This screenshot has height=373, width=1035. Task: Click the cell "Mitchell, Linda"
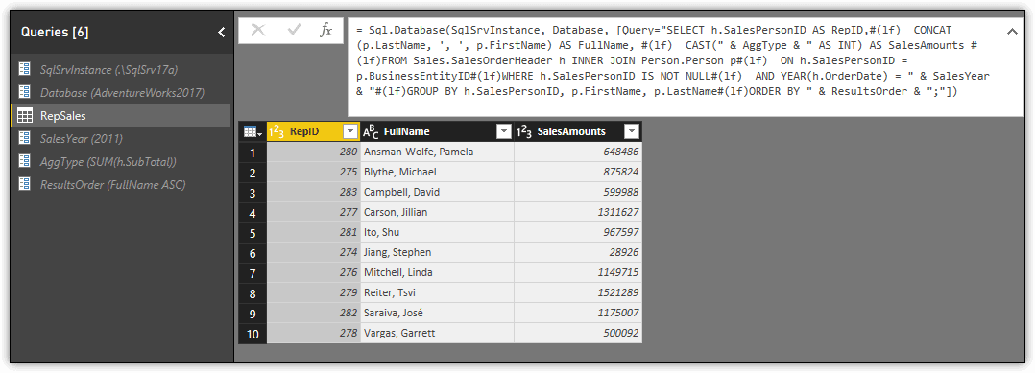tap(437, 273)
